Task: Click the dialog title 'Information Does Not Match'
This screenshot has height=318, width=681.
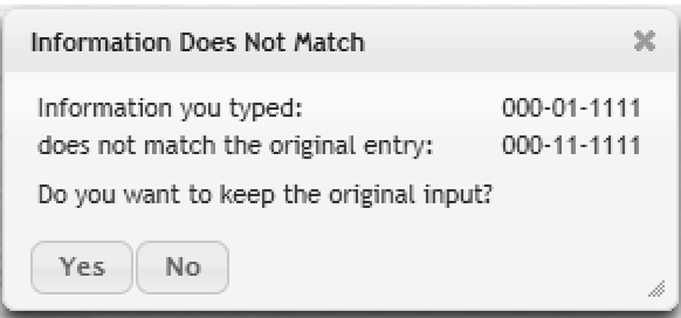Action: (x=197, y=43)
